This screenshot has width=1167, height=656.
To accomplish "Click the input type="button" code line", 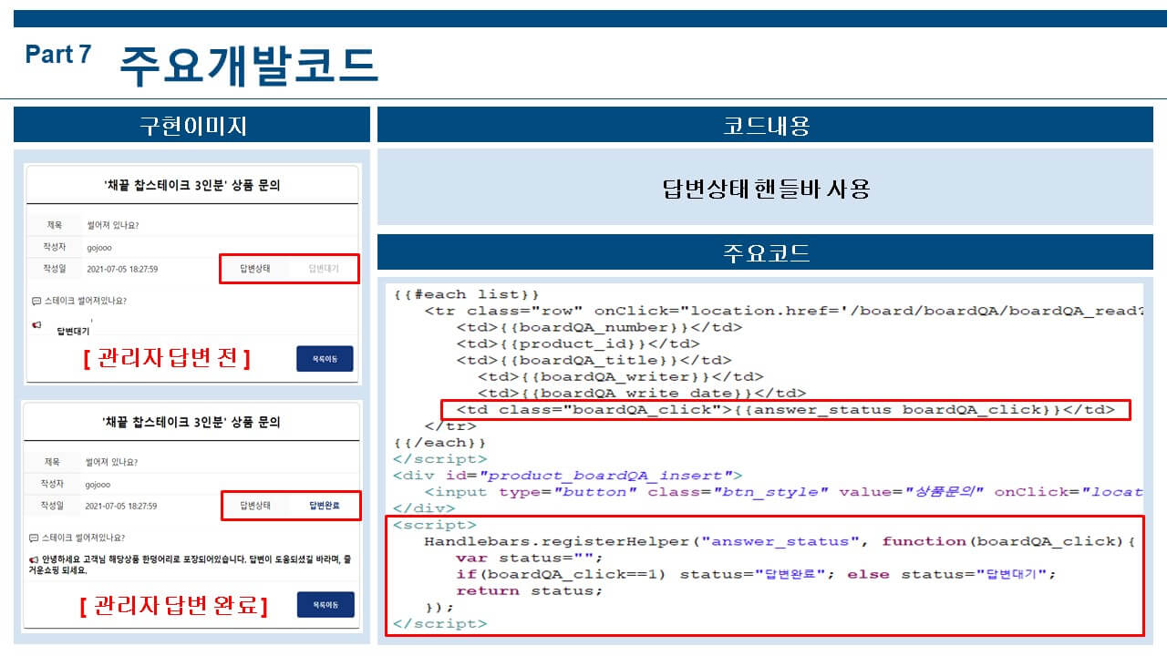I will click(x=783, y=491).
